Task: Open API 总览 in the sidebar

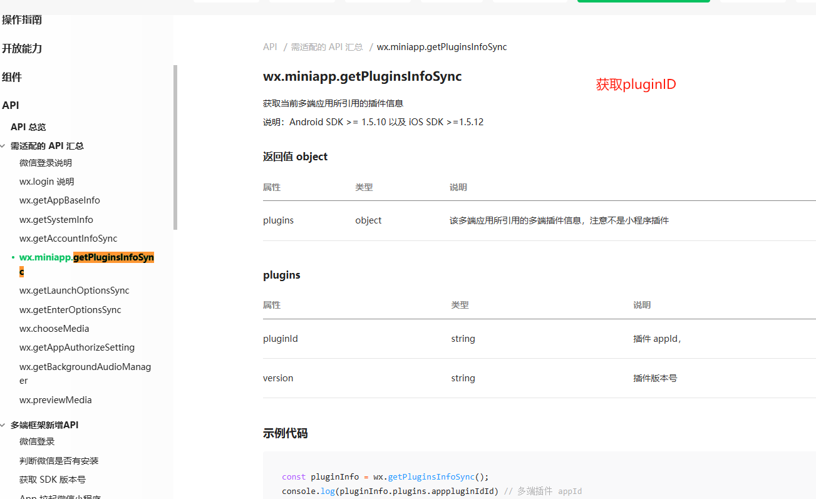Action: point(28,127)
